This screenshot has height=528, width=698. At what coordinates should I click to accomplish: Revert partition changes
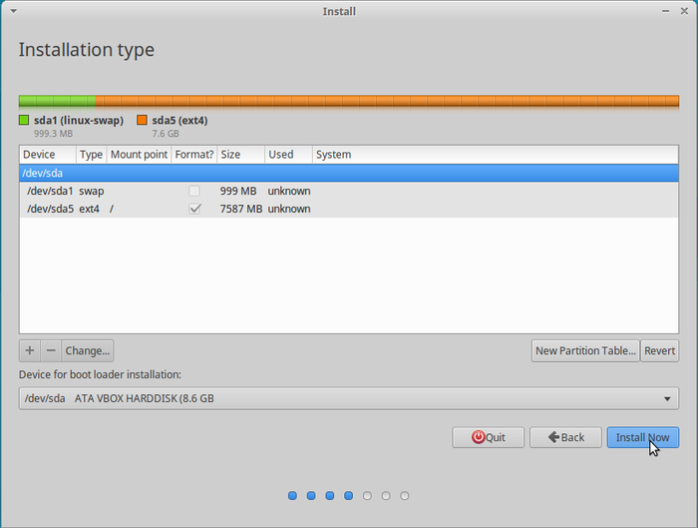pyautogui.click(x=660, y=350)
